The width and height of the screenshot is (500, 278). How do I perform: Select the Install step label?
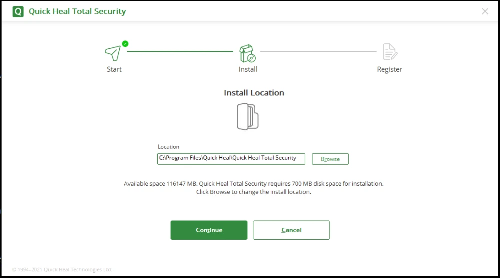(248, 69)
